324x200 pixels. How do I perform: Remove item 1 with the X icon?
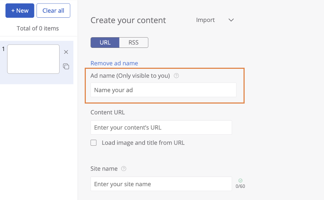pyautogui.click(x=66, y=52)
